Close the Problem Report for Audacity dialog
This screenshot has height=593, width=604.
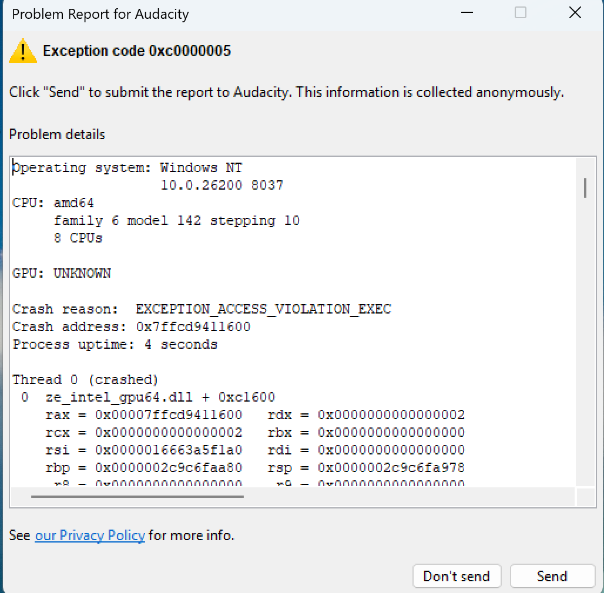pyautogui.click(x=575, y=13)
